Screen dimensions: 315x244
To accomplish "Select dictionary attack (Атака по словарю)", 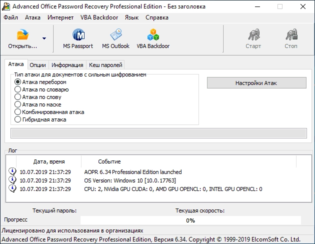I will 41,89.
